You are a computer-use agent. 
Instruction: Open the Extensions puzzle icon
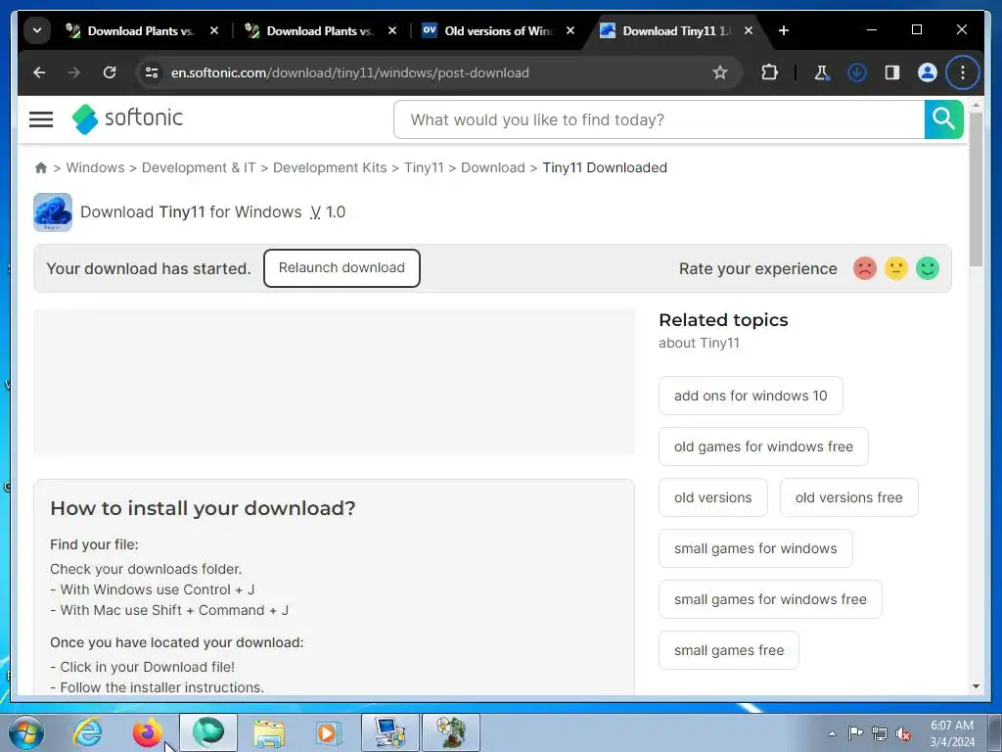tap(769, 72)
